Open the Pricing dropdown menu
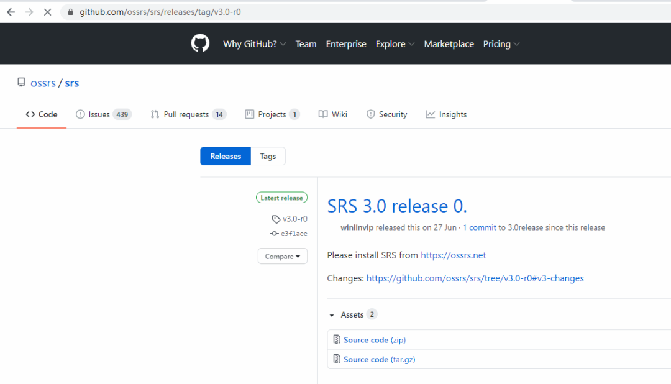The width and height of the screenshot is (671, 384). (501, 44)
